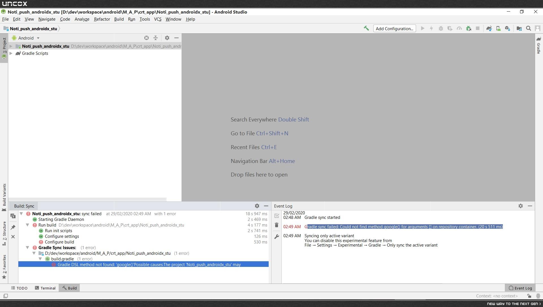Clear Event Log with trash icon
Viewport: 543px width, 307px height.
click(x=277, y=225)
